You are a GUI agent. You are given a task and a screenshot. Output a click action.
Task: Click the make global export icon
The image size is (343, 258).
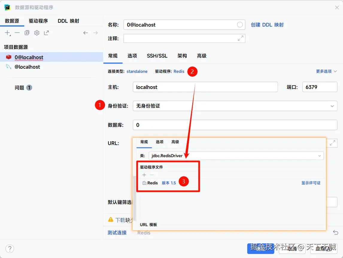tap(46, 33)
